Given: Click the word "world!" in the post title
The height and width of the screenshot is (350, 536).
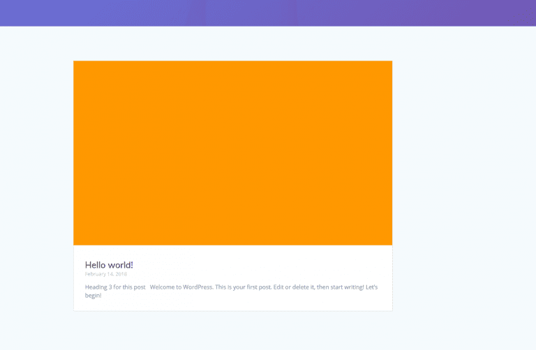Looking at the screenshot, I should pyautogui.click(x=120, y=265).
